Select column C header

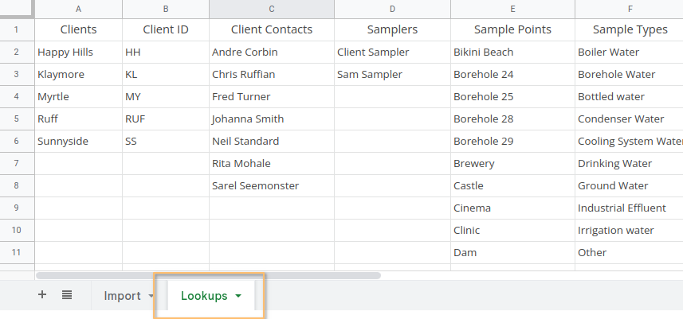[271, 9]
